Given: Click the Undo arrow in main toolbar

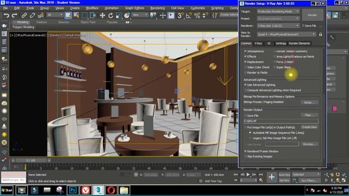Looking at the screenshot, I should (7, 15).
